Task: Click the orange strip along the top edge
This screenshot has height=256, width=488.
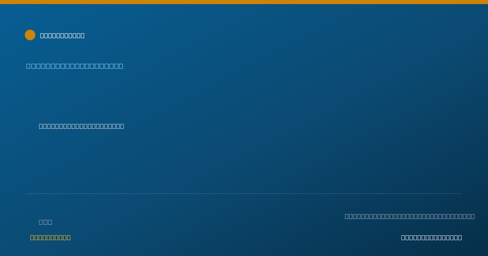Action: coord(244,2)
